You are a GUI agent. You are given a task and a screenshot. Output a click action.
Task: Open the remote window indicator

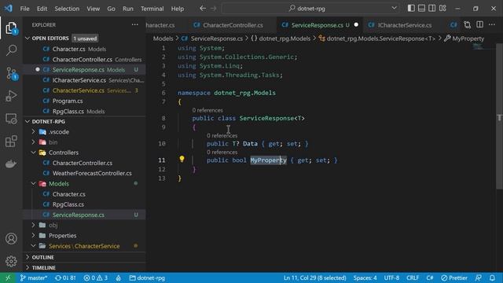pos(8,277)
